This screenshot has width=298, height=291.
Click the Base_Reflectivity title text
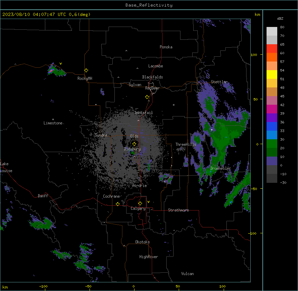coord(149,5)
